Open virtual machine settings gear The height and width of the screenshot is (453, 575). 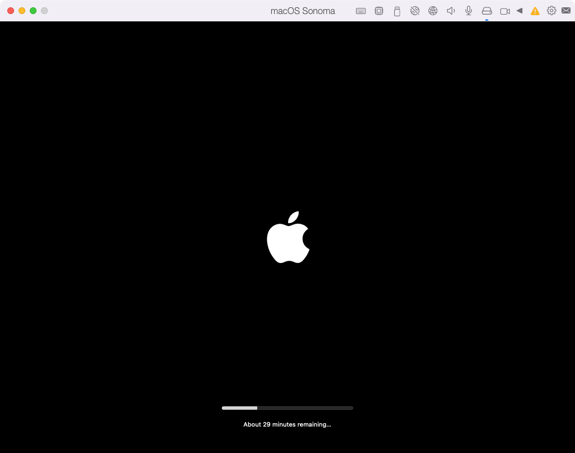[551, 11]
